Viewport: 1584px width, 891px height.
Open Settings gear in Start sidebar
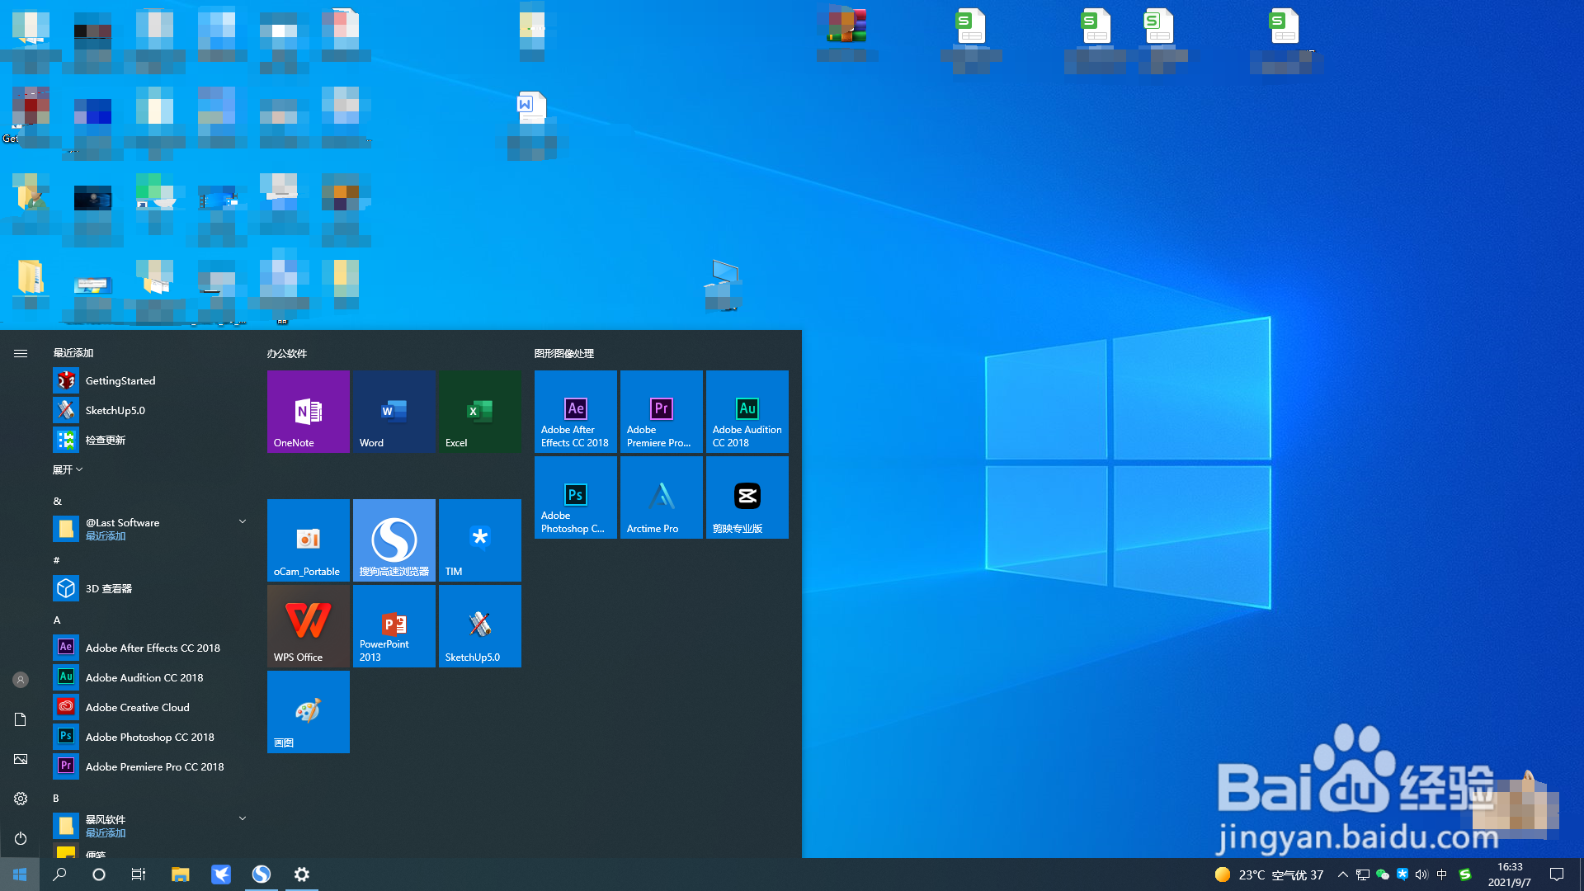tap(21, 799)
